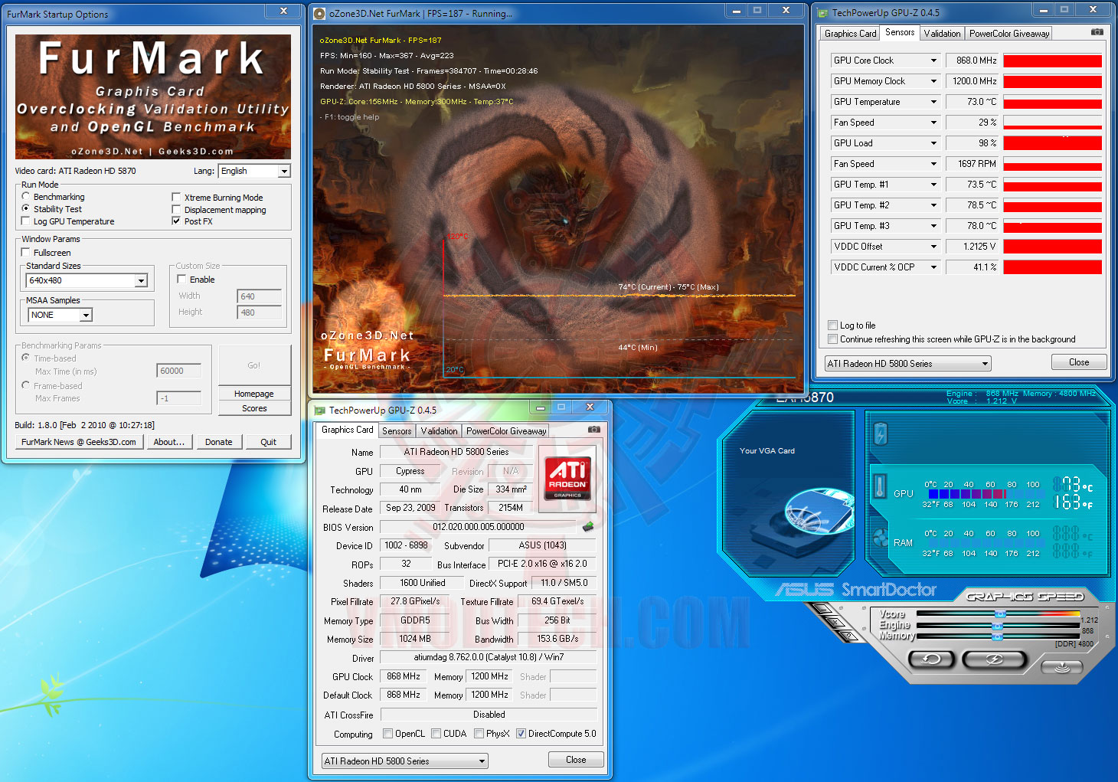
Task: Click the Scores button in FurMark
Action: pos(254,408)
